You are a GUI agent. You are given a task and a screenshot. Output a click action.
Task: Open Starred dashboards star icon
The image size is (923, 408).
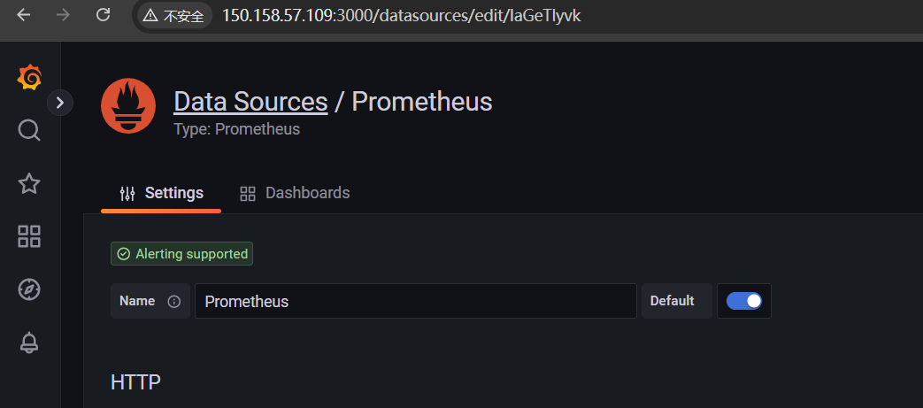pyautogui.click(x=29, y=184)
